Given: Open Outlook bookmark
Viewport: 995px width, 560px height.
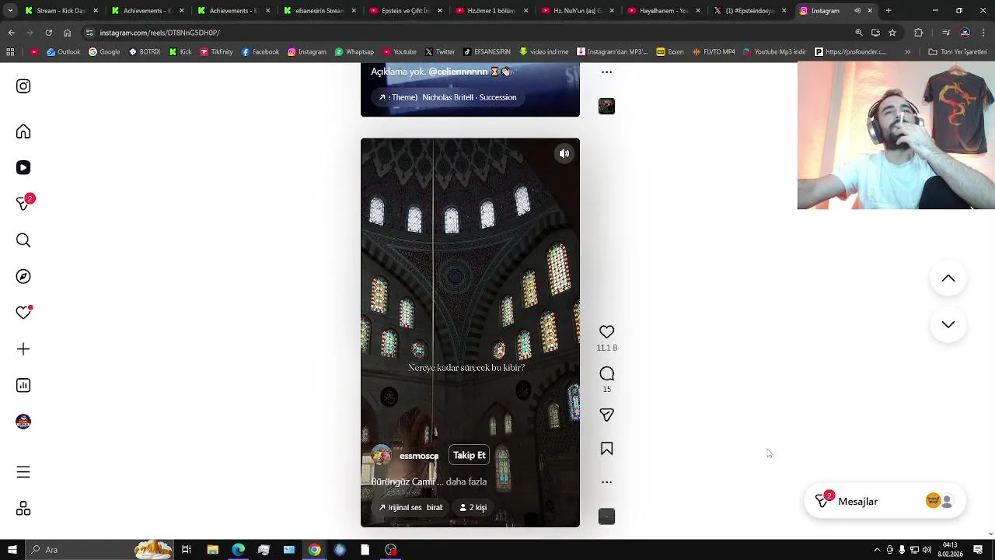Looking at the screenshot, I should pos(63,52).
